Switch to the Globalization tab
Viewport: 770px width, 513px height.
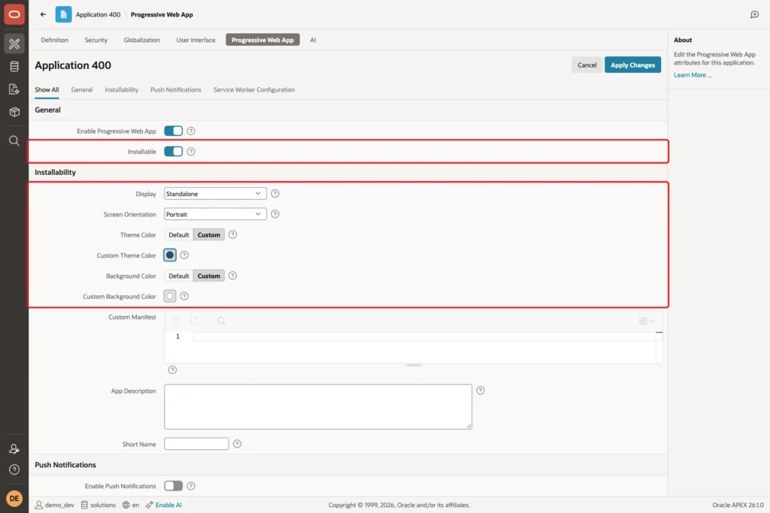[142, 41]
